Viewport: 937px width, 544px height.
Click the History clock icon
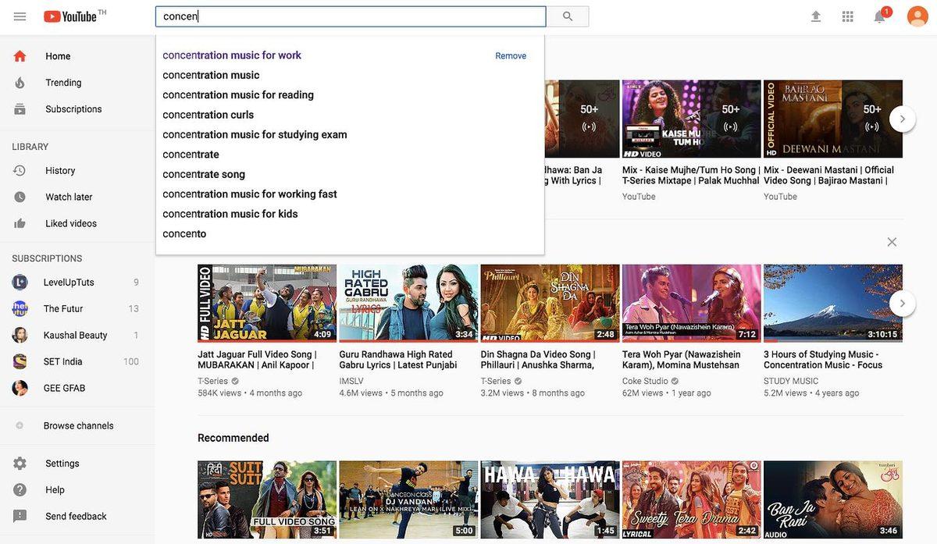[x=20, y=170]
